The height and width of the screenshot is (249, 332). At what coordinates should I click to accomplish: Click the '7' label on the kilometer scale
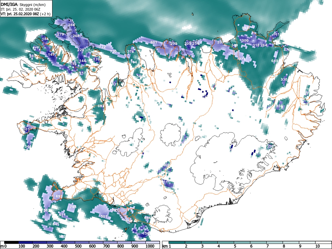(267, 246)
